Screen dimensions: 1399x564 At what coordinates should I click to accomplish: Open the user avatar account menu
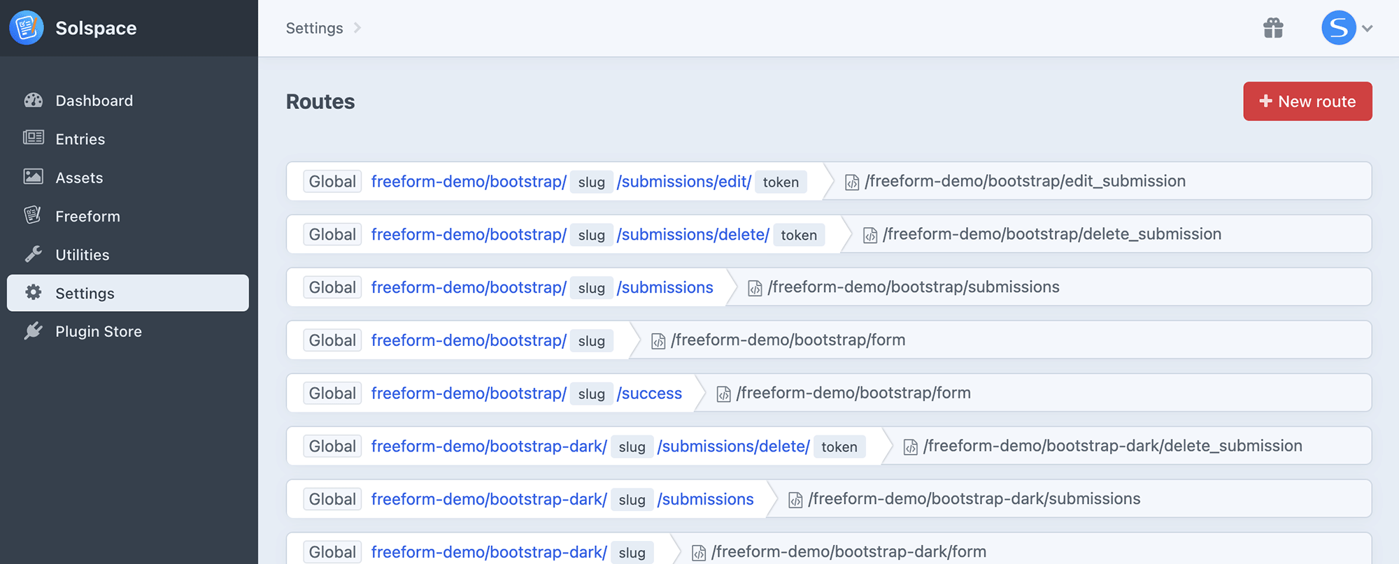tap(1338, 28)
